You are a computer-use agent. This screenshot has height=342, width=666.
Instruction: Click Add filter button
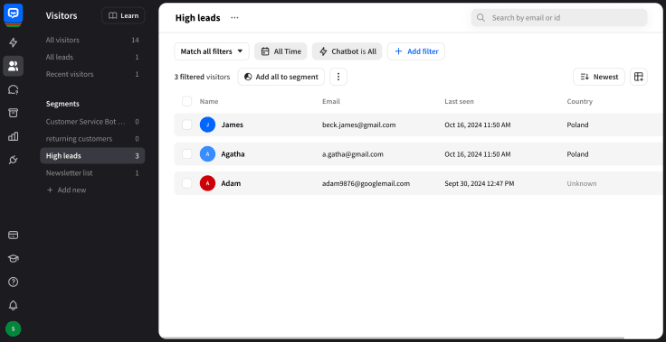click(416, 51)
